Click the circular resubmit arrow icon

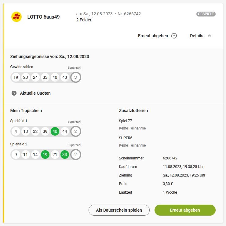(174, 36)
